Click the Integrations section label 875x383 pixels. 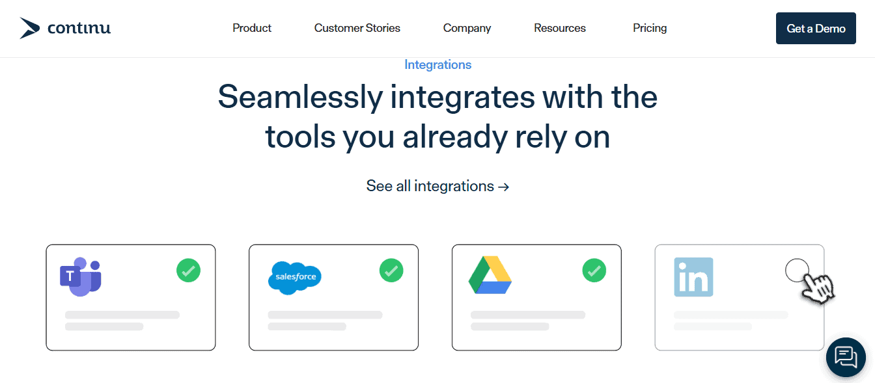pyautogui.click(x=437, y=65)
